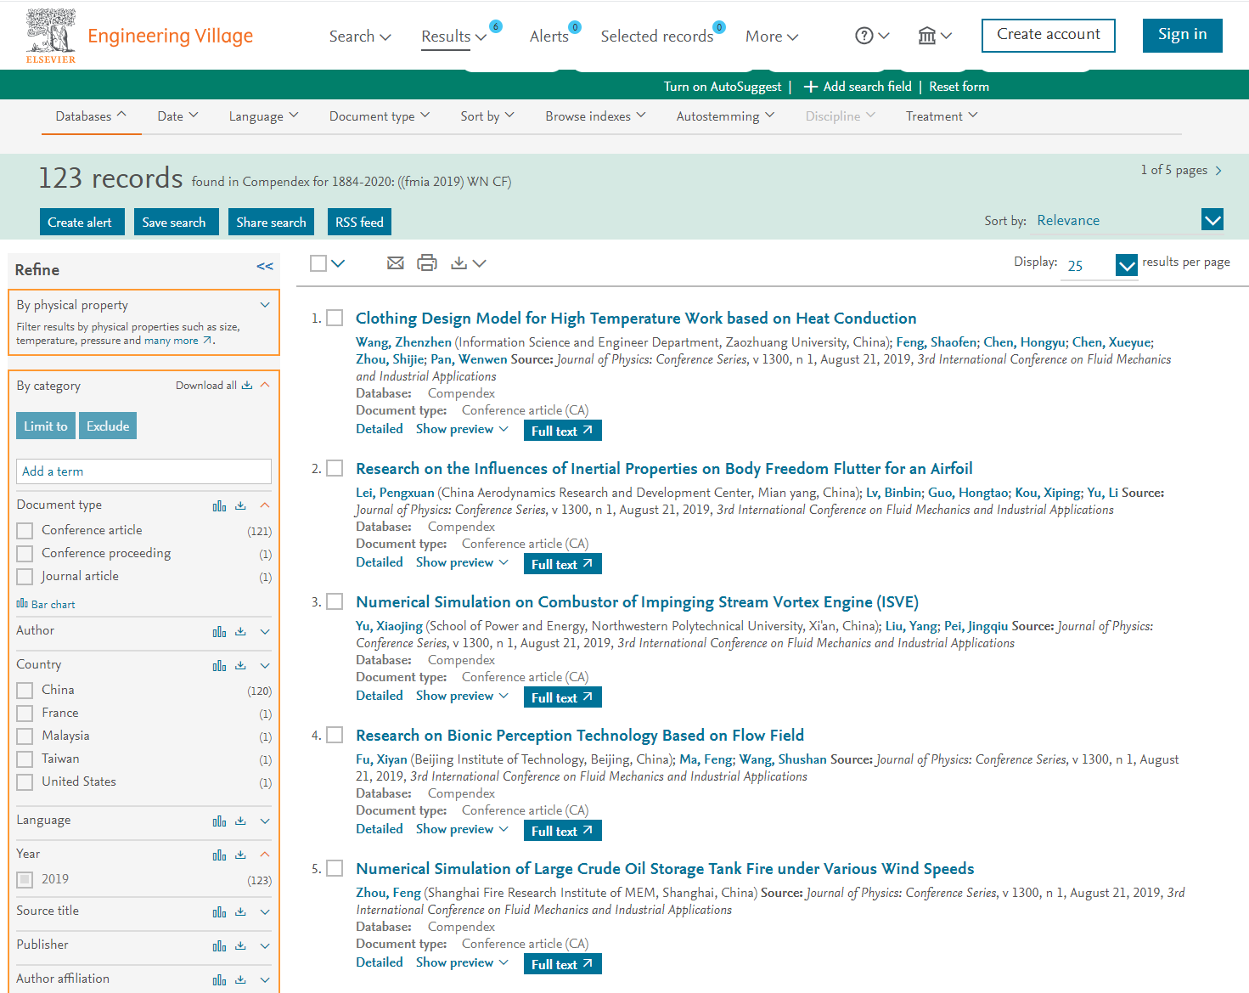Open the More menu in header
Screen dimensions: 1249x993
point(772,37)
